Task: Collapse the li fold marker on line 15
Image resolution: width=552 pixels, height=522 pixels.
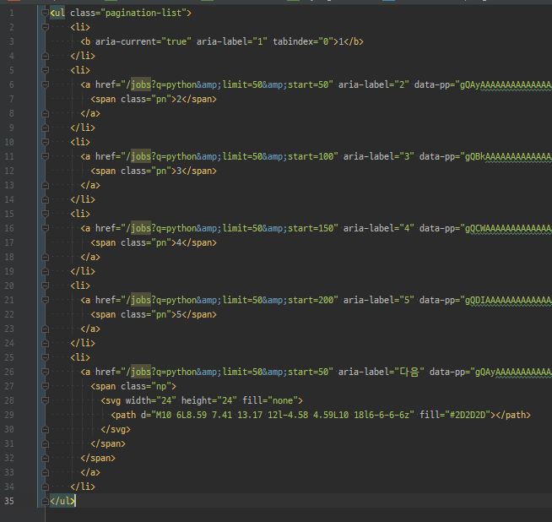Action: 45,214
